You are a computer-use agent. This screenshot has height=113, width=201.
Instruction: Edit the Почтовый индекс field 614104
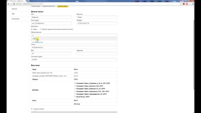[x=74, y=60]
